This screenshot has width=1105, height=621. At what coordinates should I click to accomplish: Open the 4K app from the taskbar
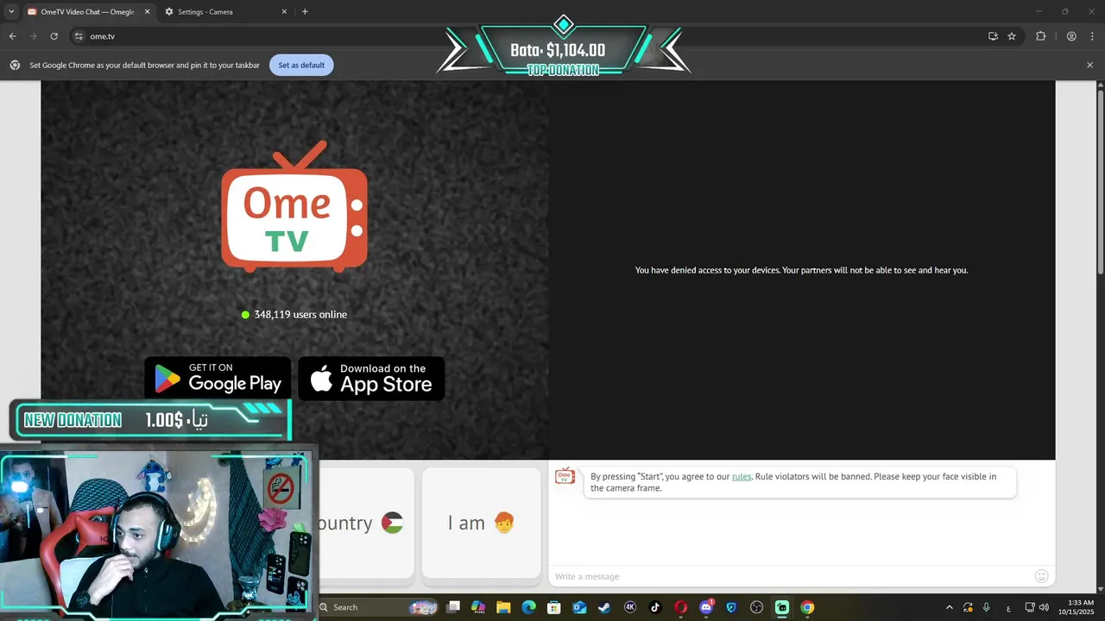[630, 607]
